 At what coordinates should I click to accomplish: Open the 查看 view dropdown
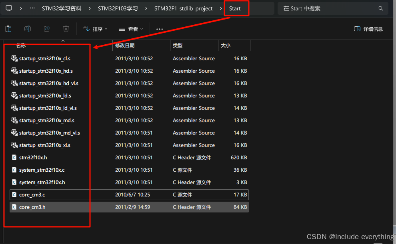pyautogui.click(x=131, y=29)
